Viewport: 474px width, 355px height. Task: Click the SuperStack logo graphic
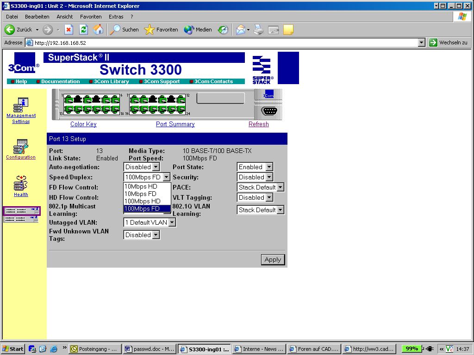pyautogui.click(x=262, y=69)
